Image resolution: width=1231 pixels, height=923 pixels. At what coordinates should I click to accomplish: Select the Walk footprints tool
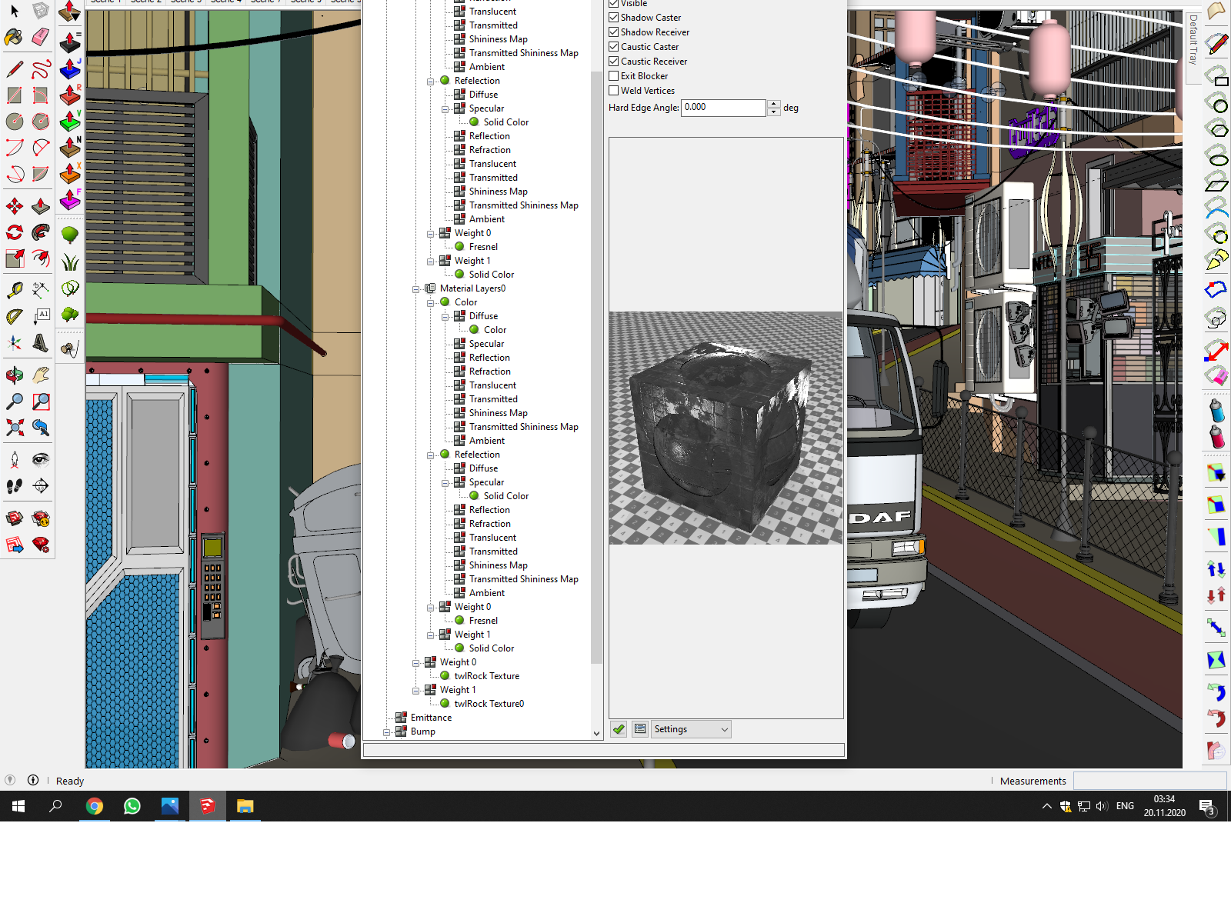(x=15, y=486)
